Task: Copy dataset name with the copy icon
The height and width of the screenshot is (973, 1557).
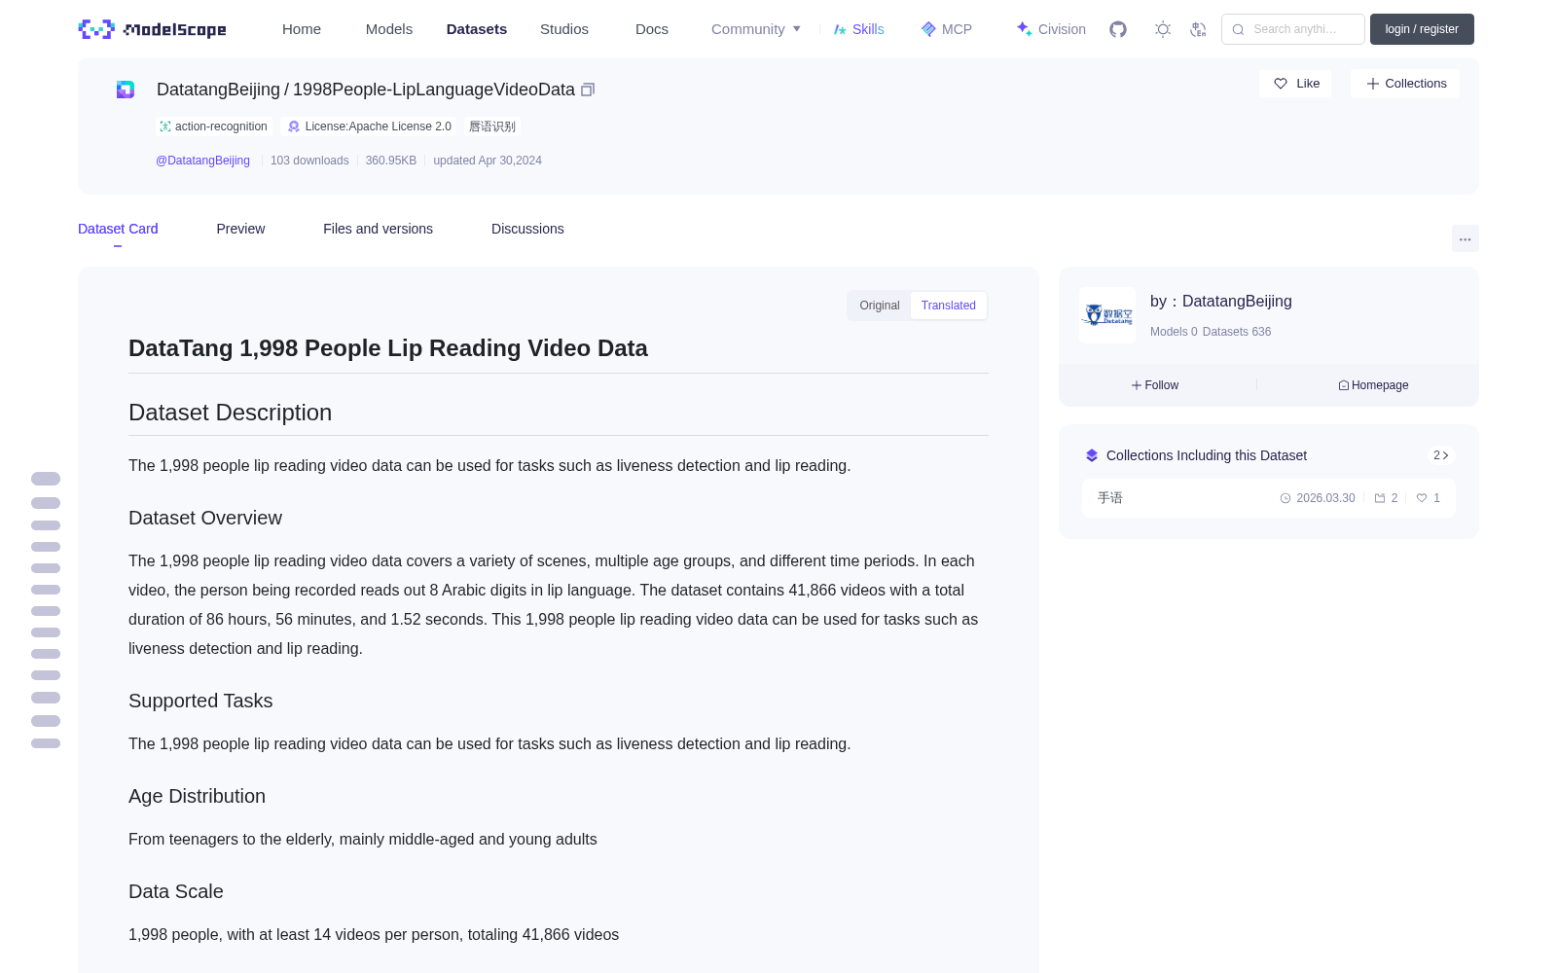Action: point(588,90)
